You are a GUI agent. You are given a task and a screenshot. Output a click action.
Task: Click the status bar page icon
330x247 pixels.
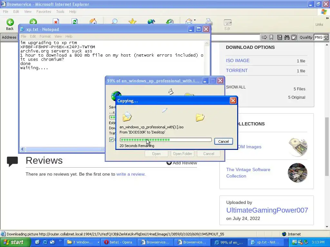tap(3, 234)
